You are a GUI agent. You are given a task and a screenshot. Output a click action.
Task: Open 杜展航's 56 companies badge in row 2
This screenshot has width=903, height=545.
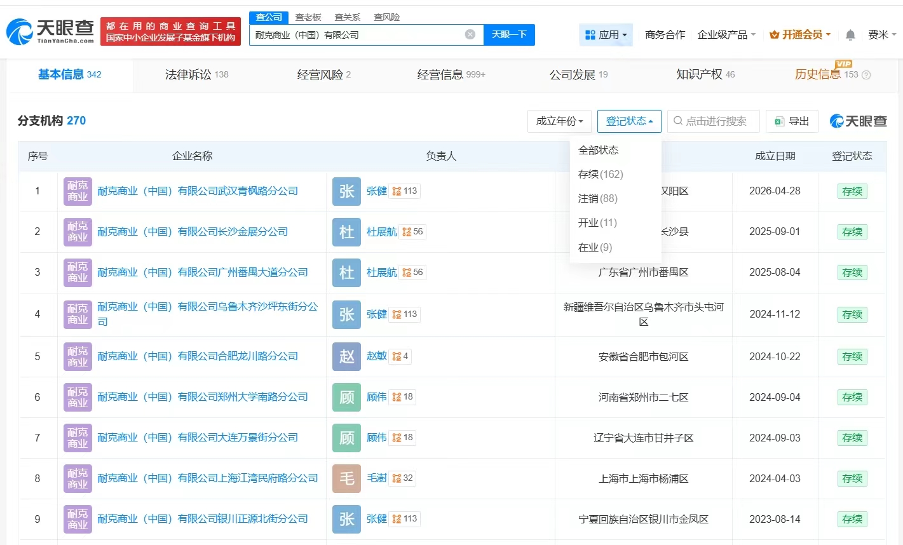(x=412, y=232)
